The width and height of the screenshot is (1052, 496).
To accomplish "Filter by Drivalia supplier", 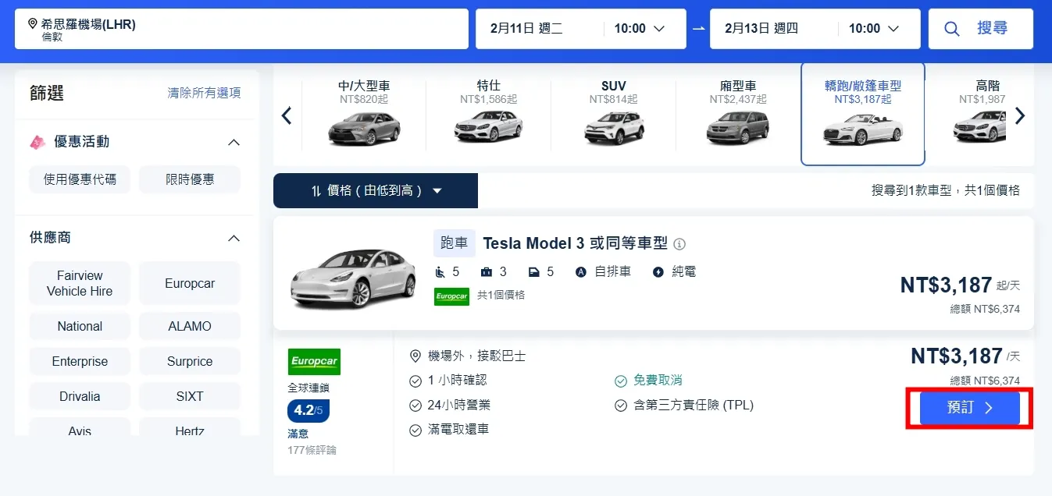I will (80, 396).
